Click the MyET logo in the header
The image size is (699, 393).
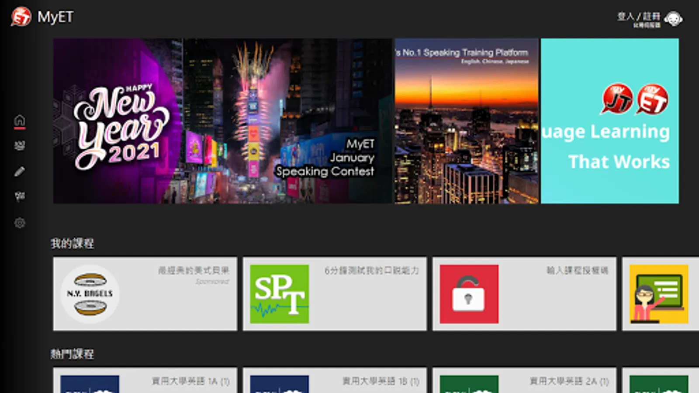pyautogui.click(x=21, y=17)
